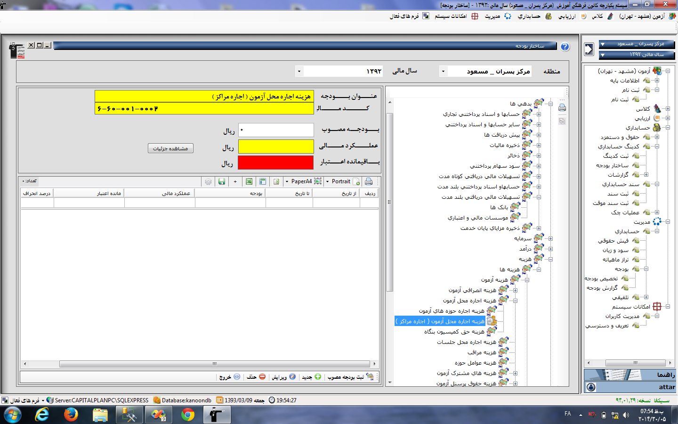Click the red حذف (delete) button
This screenshot has height=424, width=678.
tap(257, 377)
